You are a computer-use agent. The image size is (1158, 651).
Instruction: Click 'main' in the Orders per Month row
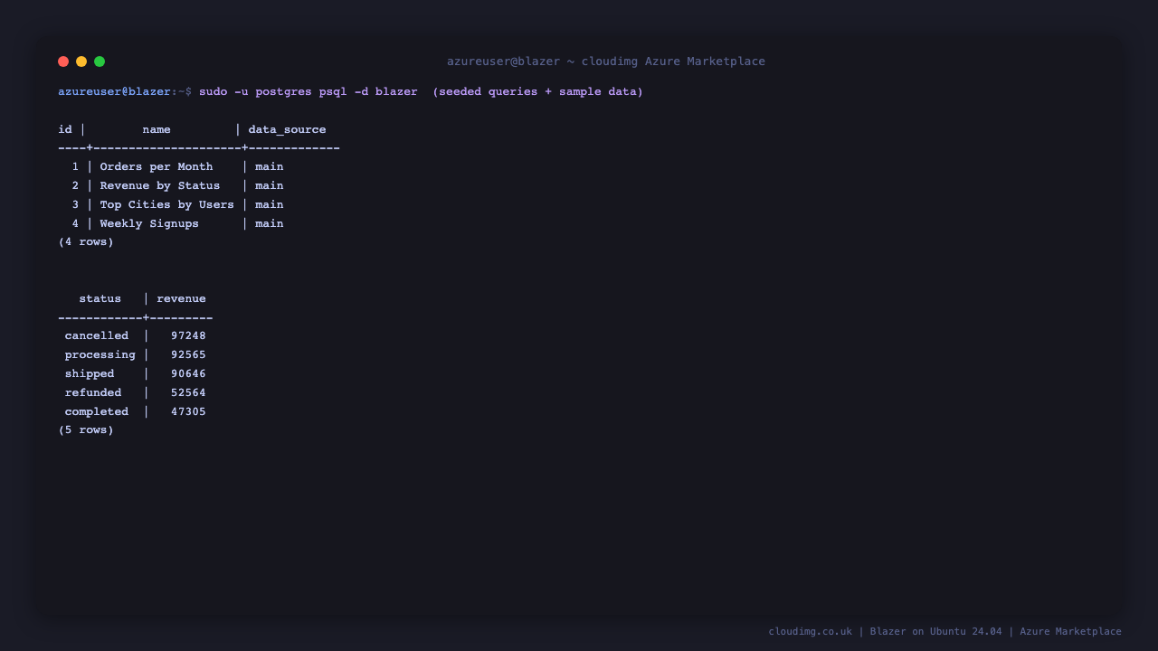(x=270, y=166)
